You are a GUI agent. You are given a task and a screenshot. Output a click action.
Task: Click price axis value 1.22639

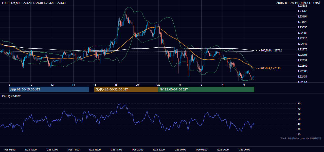(302, 60)
